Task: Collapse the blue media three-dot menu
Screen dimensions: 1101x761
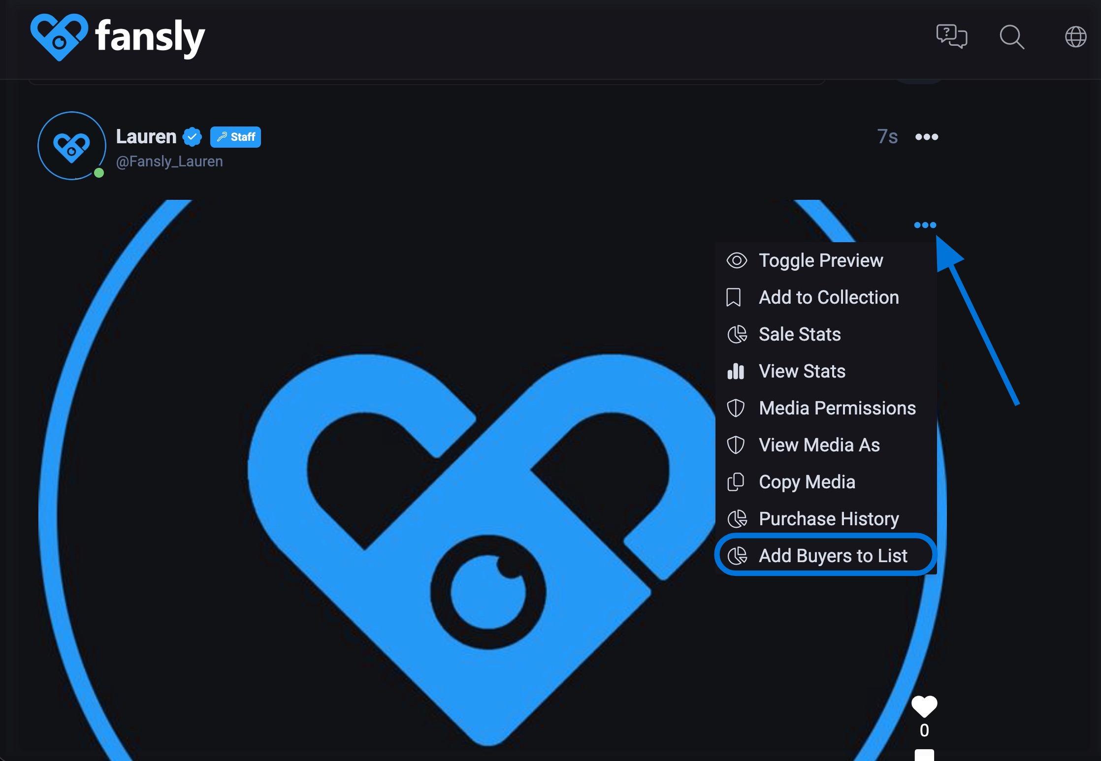Action: click(x=925, y=225)
